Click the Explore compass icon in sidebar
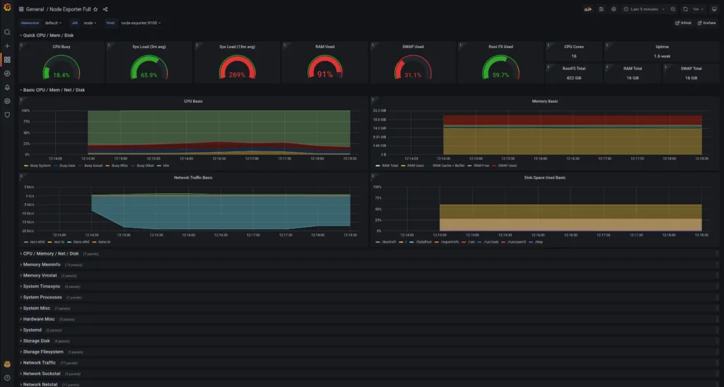The image size is (724, 387). [7, 73]
